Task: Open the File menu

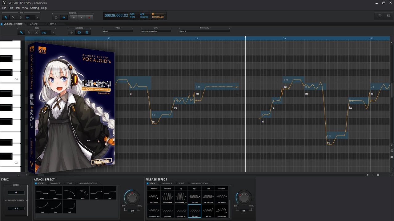Action: click(x=4, y=8)
